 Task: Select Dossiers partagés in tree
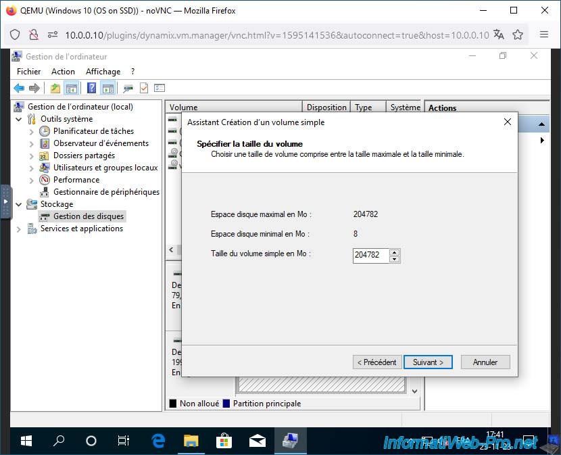[x=84, y=155]
